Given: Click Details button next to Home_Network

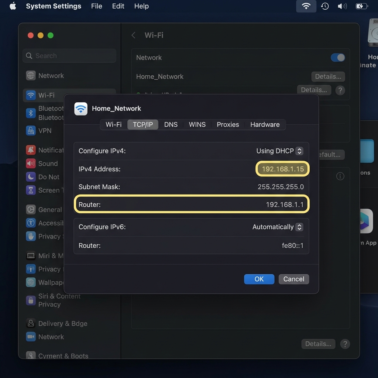Looking at the screenshot, I should 328,77.
